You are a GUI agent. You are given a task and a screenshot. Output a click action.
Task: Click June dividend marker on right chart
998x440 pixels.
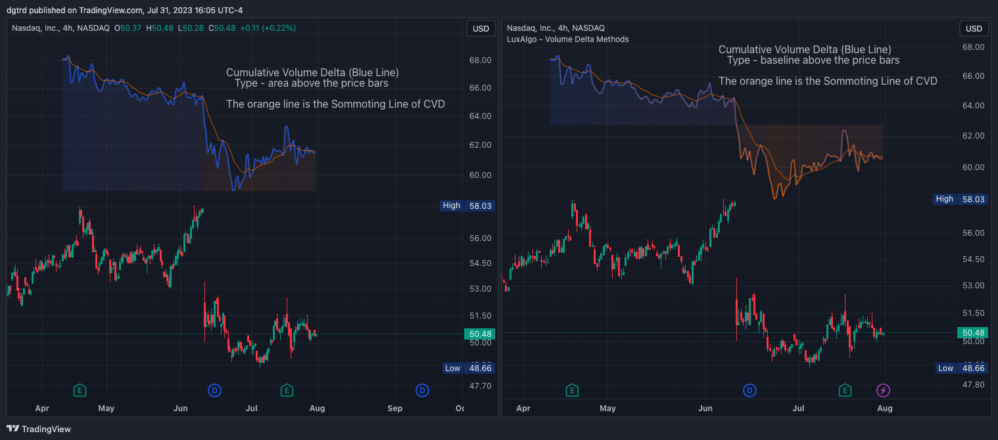749,391
